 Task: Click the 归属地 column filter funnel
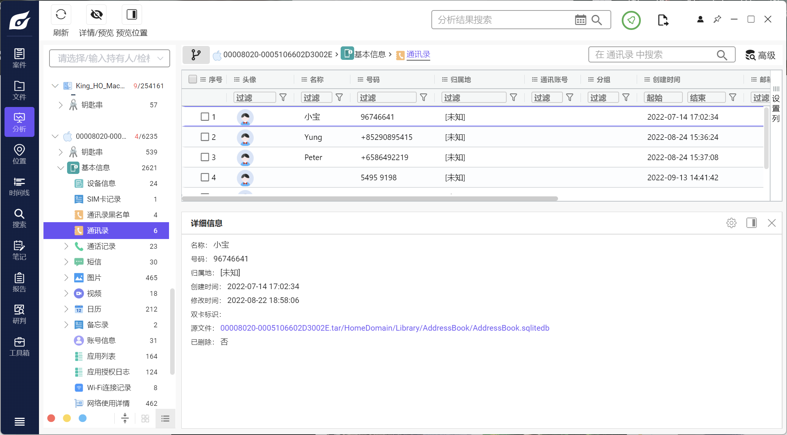(513, 98)
